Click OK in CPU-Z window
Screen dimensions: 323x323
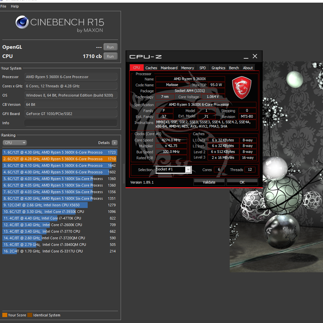click(x=242, y=182)
